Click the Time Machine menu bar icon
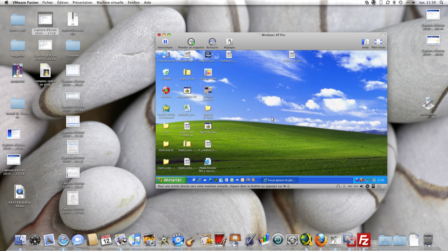Viewport: 448px width, 251px height. (x=401, y=3)
